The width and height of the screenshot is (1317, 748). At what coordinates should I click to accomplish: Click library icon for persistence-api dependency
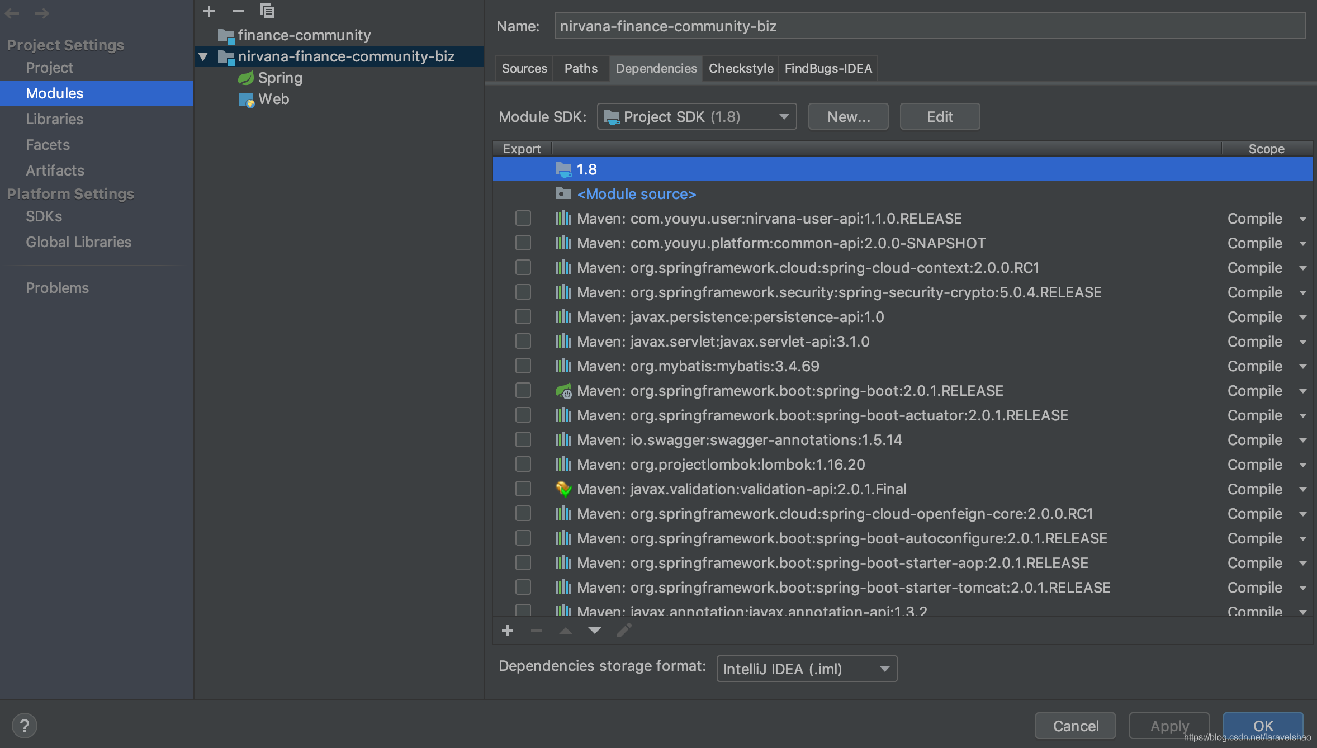click(x=563, y=316)
